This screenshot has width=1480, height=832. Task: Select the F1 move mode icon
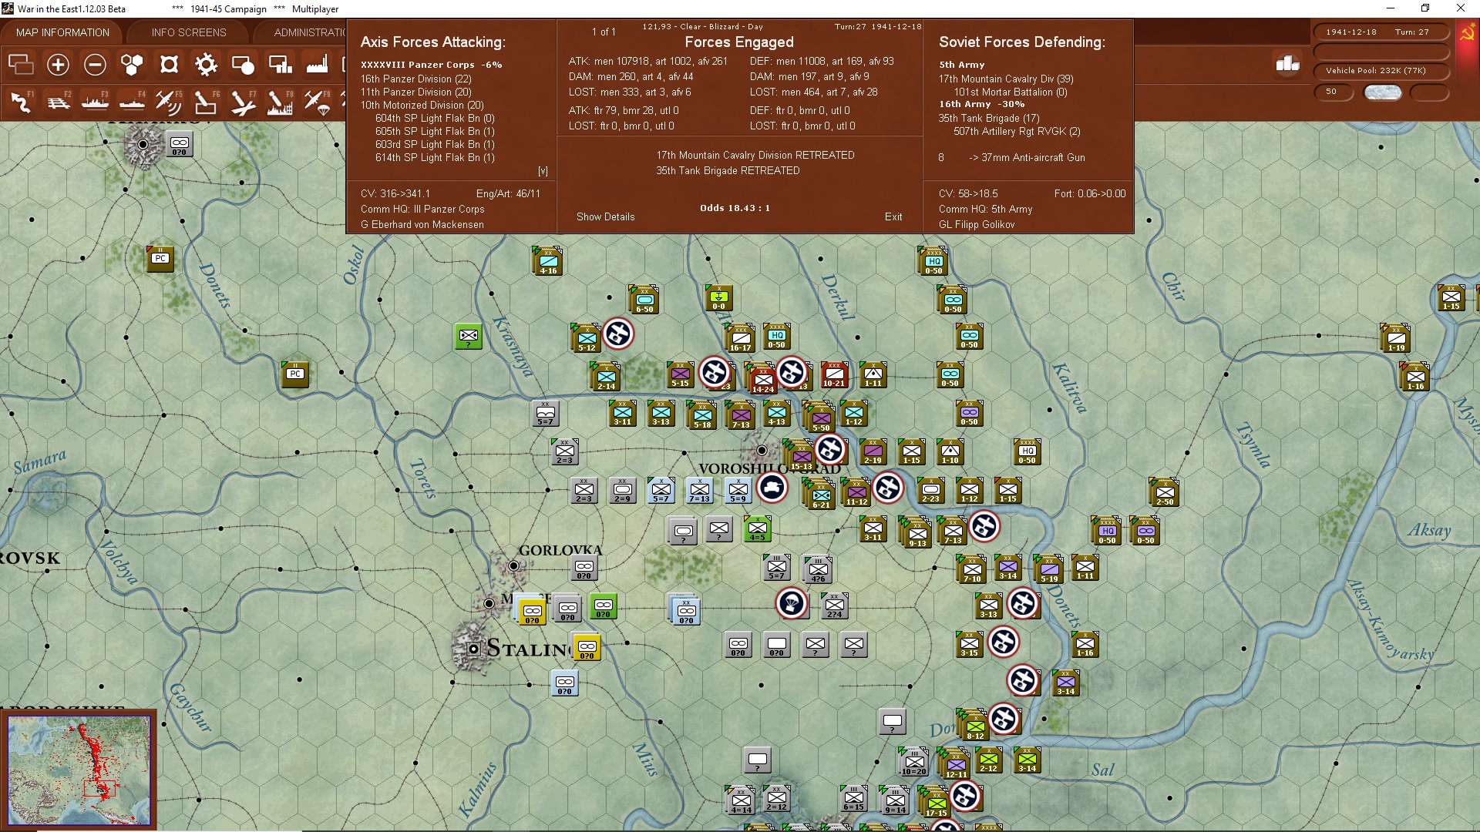click(x=21, y=102)
